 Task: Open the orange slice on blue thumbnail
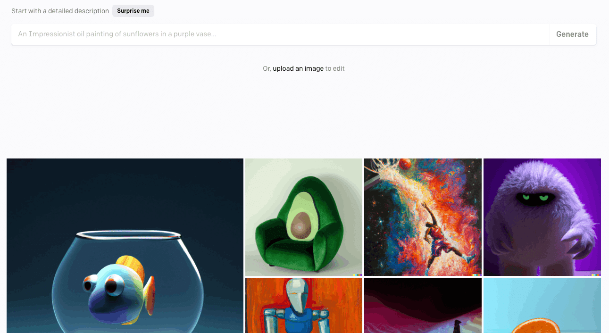pyautogui.click(x=542, y=305)
